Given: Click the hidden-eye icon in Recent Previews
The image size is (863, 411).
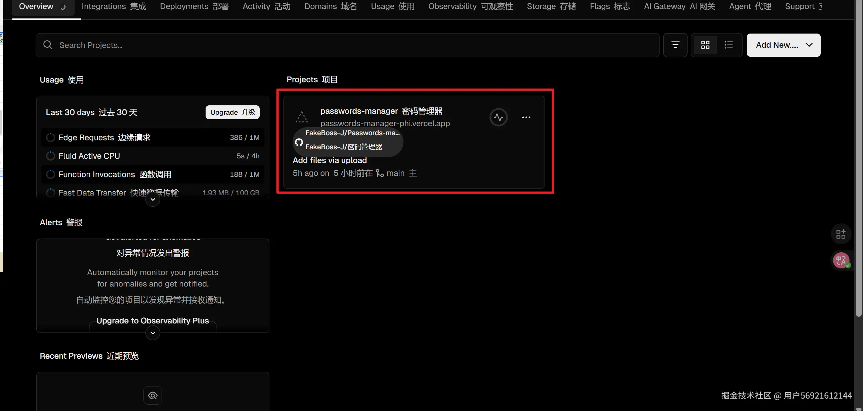Looking at the screenshot, I should (x=153, y=396).
